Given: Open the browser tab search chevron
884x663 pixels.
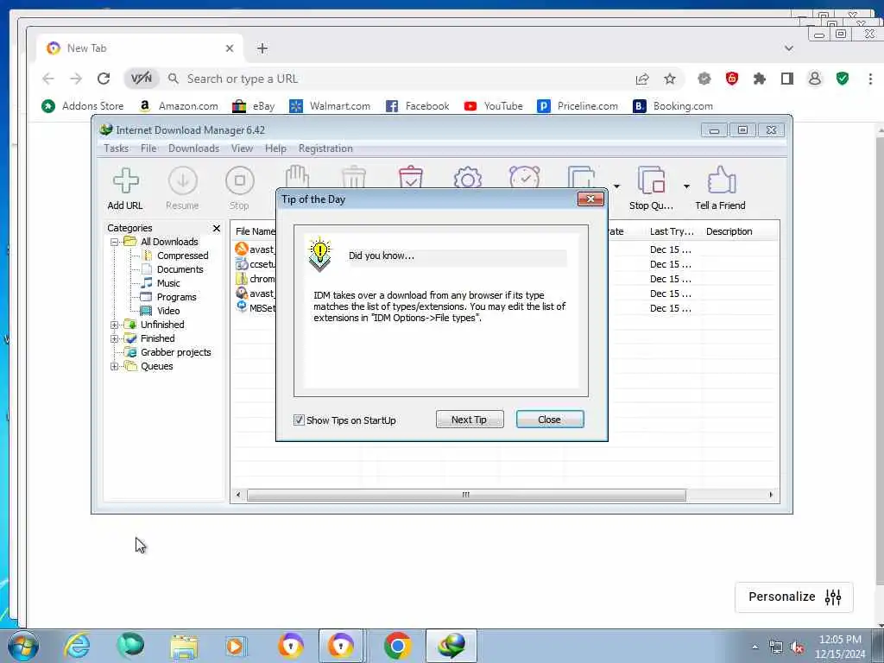Looking at the screenshot, I should (x=789, y=48).
